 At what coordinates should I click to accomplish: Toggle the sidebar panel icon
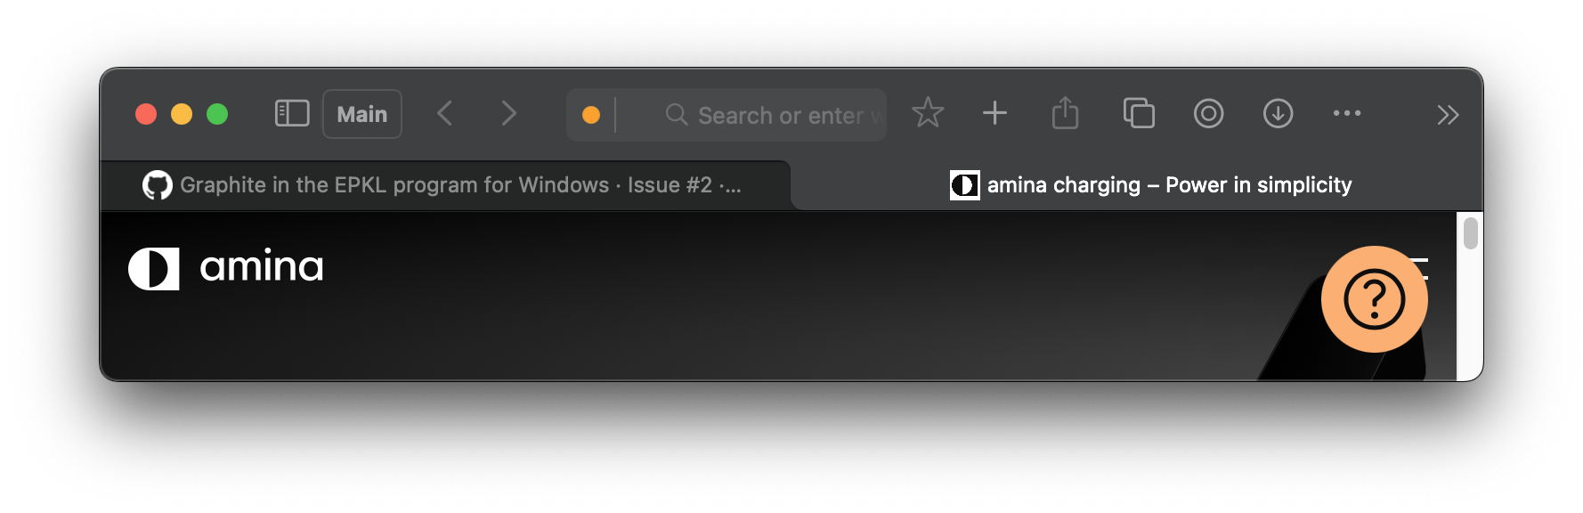coord(292,114)
